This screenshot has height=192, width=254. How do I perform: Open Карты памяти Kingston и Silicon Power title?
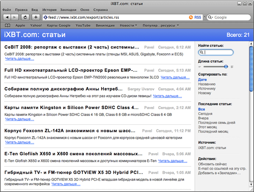pyautogui.click(x=71, y=107)
